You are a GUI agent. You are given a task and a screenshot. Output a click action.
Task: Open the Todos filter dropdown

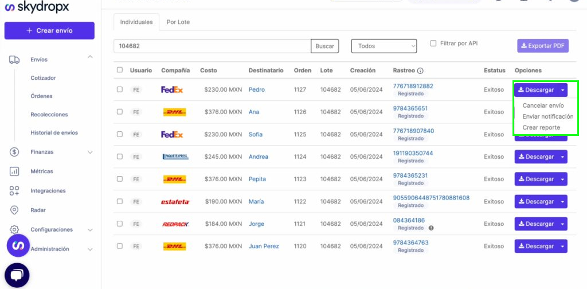coord(384,46)
